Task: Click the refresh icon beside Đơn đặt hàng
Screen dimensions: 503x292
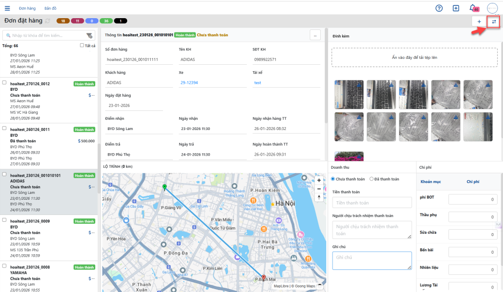Action: (47, 21)
